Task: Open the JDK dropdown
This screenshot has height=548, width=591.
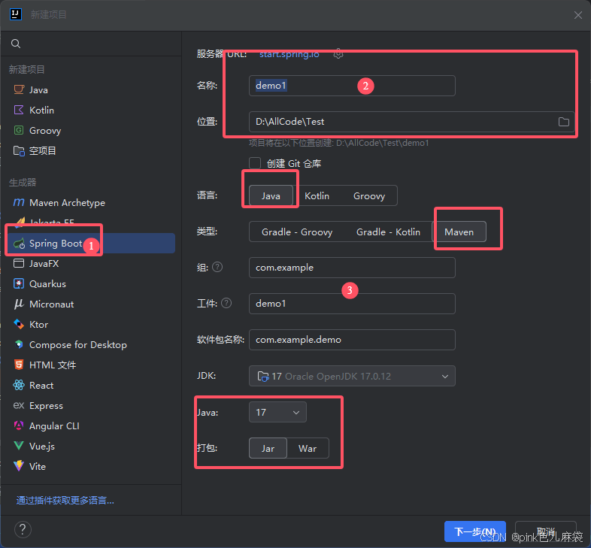Action: (x=352, y=376)
